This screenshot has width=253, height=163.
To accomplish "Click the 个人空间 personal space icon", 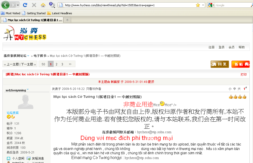I will coord(9,158).
